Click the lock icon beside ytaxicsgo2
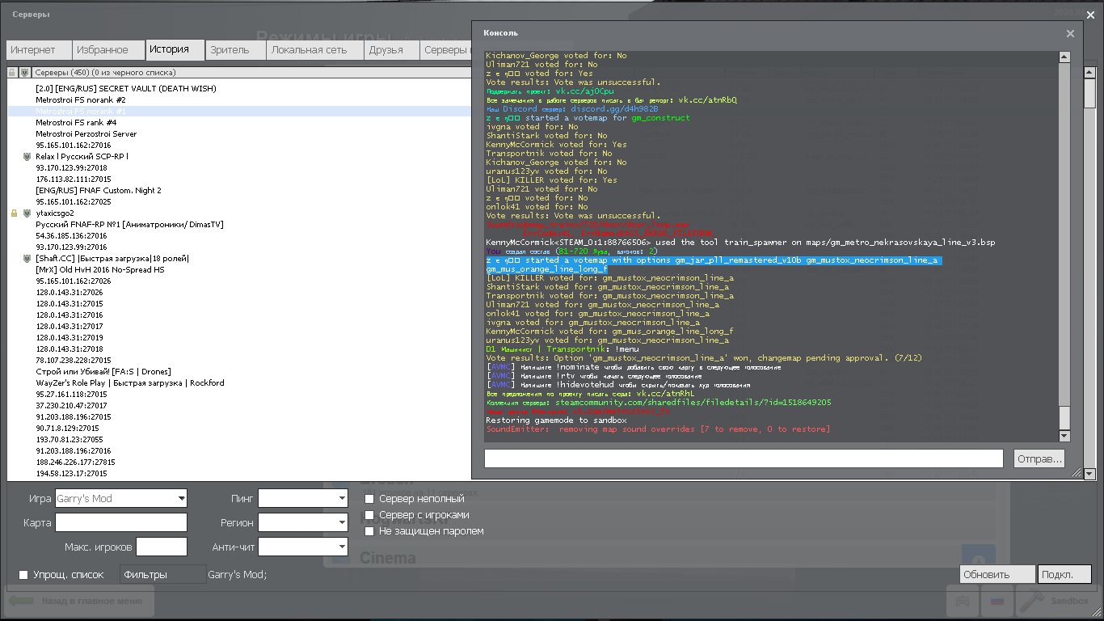1104x621 pixels. 14,213
